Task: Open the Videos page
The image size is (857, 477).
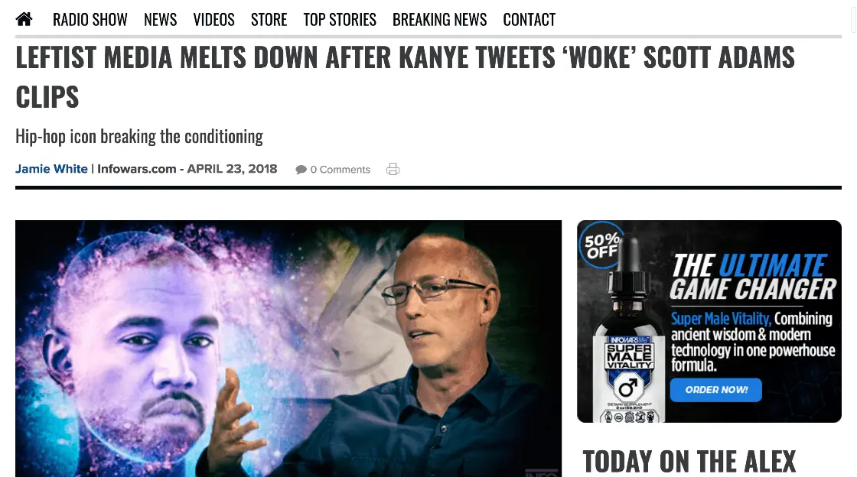Action: [213, 20]
